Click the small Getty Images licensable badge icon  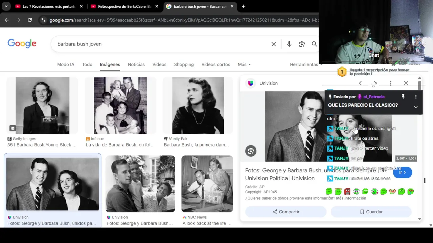(x=13, y=128)
